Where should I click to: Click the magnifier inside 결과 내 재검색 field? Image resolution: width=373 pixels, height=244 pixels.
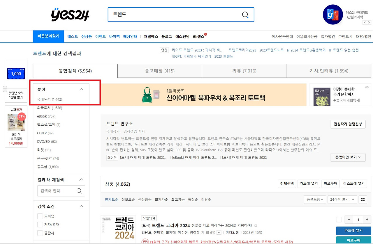[x=79, y=191]
